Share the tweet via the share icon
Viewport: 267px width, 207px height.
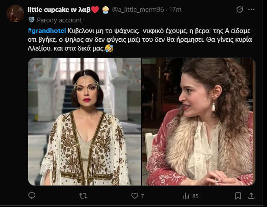click(x=252, y=196)
